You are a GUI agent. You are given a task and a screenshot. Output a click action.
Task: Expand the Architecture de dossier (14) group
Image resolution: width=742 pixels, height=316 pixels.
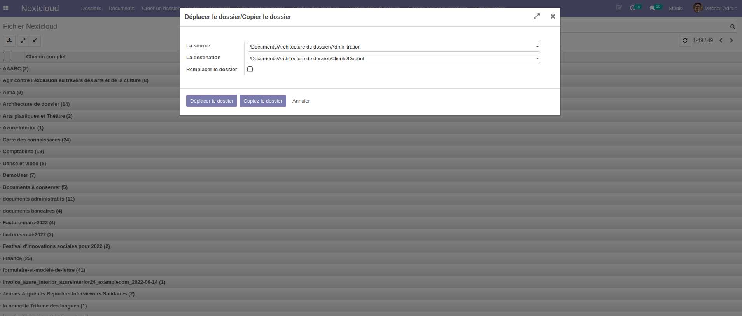tap(36, 104)
